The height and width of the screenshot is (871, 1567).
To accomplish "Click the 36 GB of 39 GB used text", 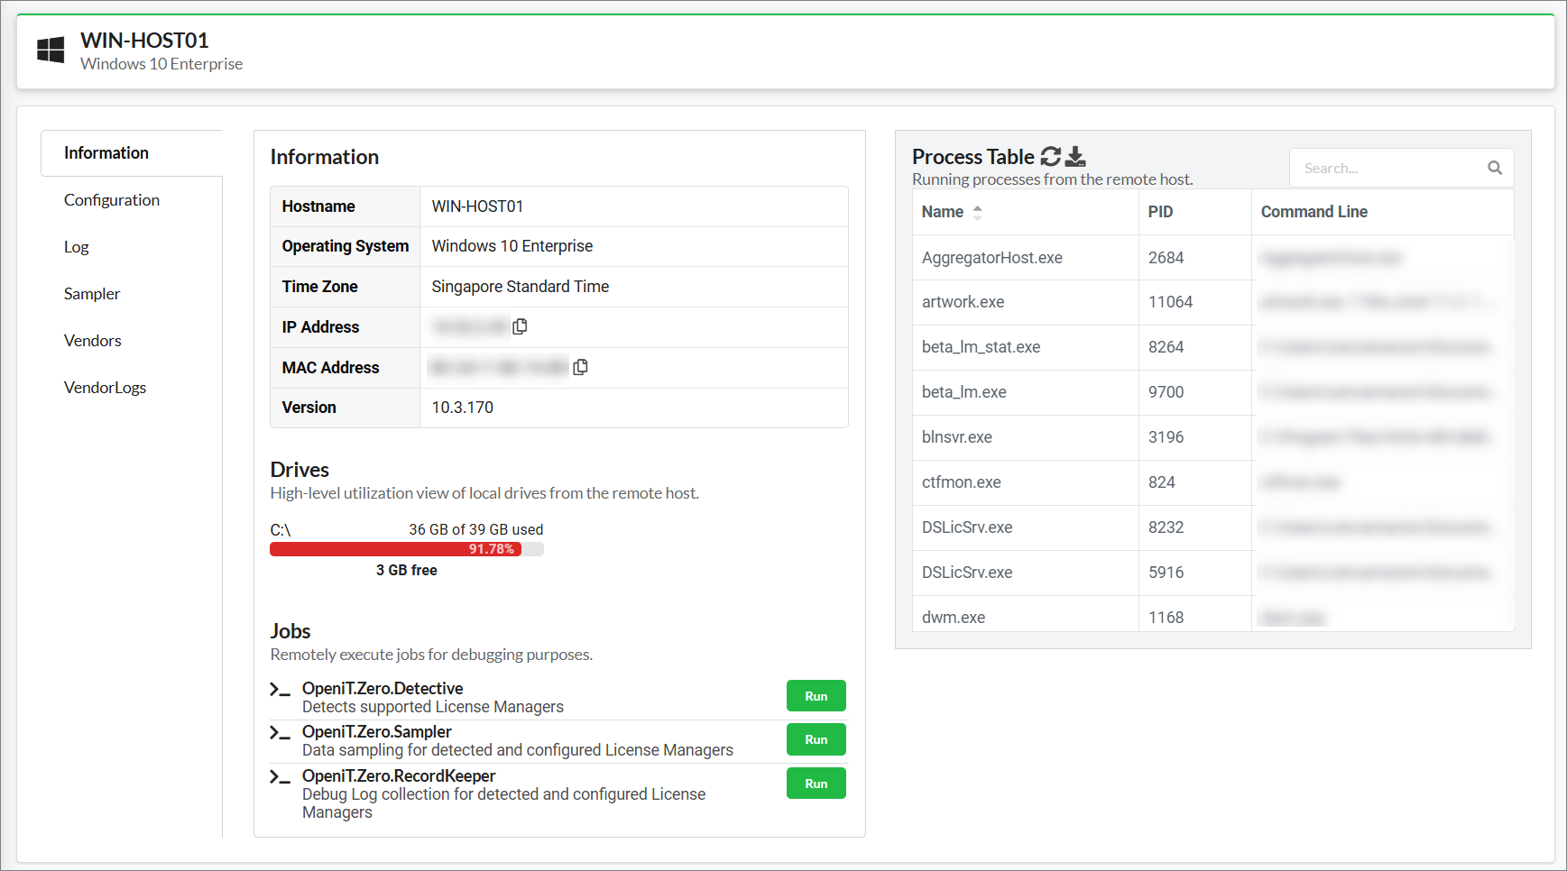I will tap(476, 529).
